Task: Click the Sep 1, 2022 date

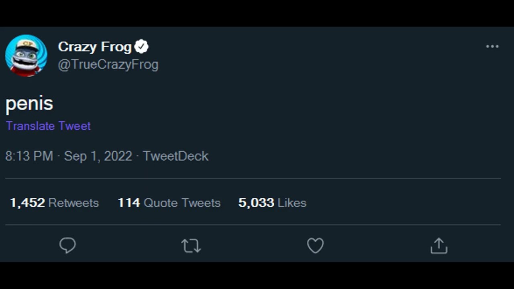Action: coord(98,156)
